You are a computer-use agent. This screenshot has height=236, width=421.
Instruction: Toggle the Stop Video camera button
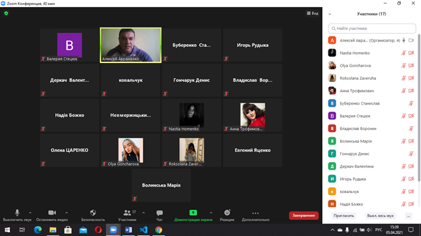(52, 213)
